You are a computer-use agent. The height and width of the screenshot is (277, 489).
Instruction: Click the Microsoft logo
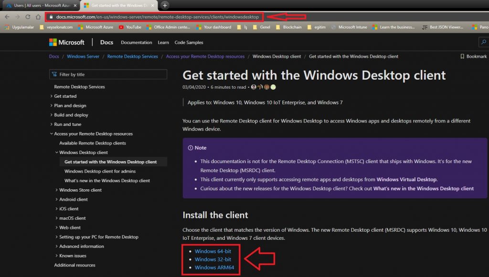[x=67, y=42]
